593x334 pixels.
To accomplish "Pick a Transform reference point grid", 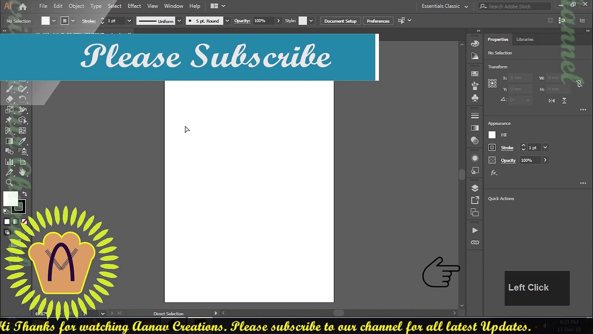I will (x=492, y=83).
